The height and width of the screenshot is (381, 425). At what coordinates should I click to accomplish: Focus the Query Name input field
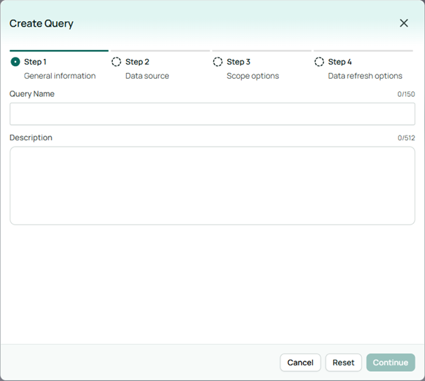pos(212,114)
